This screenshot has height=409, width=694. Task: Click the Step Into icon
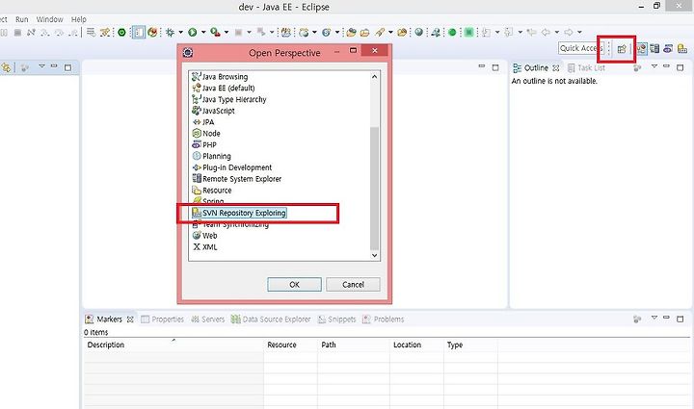45,33
